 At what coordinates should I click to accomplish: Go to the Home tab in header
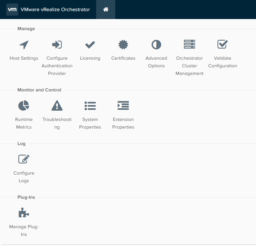pos(106,10)
